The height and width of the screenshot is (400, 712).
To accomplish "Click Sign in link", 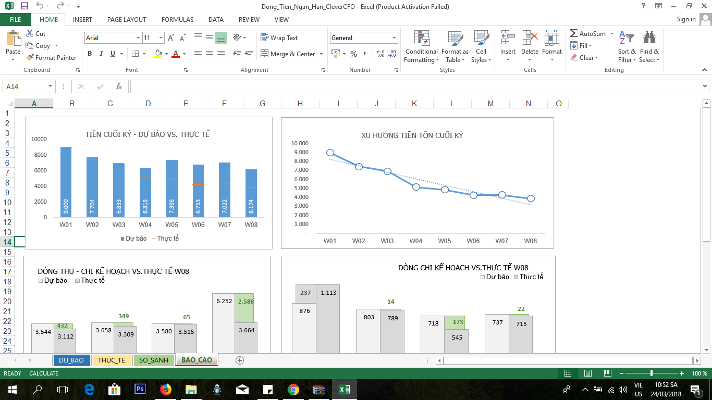I will tap(686, 19).
